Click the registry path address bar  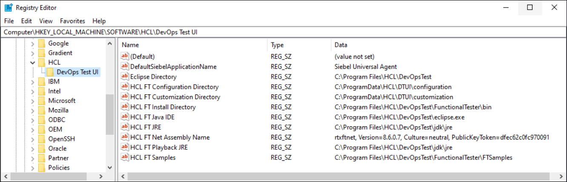pyautogui.click(x=283, y=32)
